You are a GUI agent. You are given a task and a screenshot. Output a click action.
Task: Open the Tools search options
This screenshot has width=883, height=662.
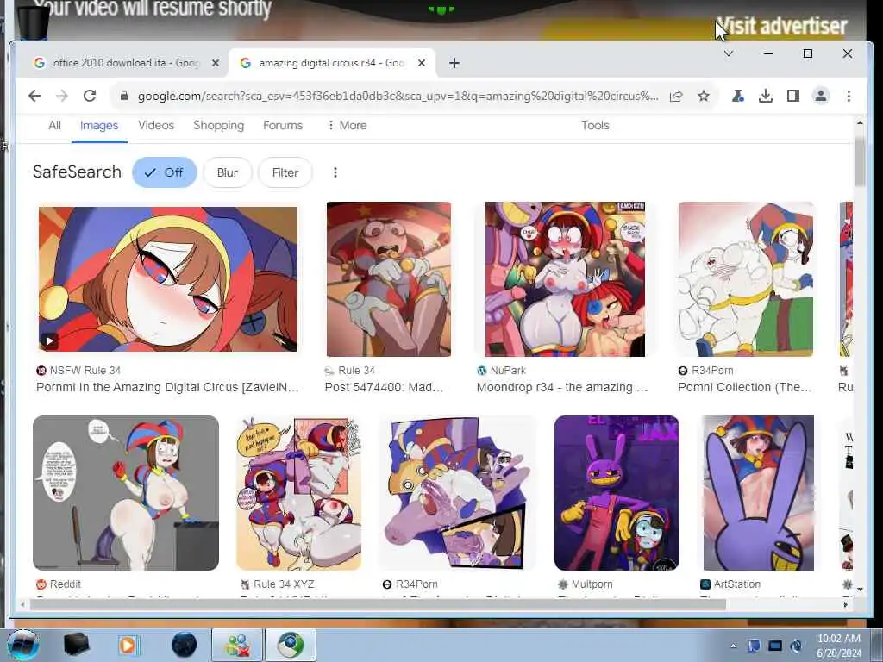pos(595,125)
